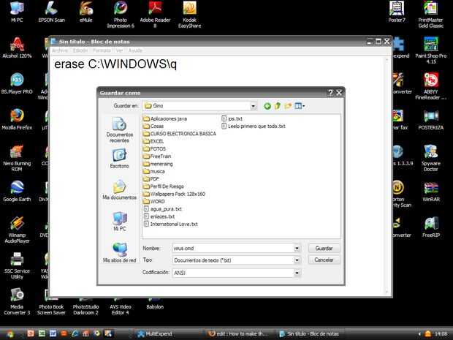The image size is (453, 340).
Task: Click the Mi PC desktop icon
Action: point(17,11)
